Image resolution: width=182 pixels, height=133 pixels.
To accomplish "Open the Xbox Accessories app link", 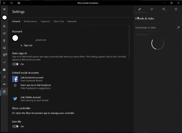I will tap(43, 113).
